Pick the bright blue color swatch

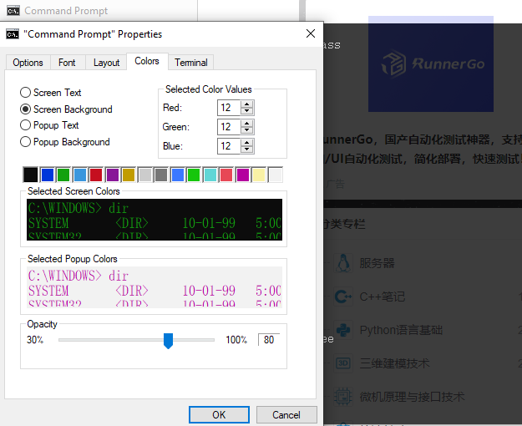point(178,175)
